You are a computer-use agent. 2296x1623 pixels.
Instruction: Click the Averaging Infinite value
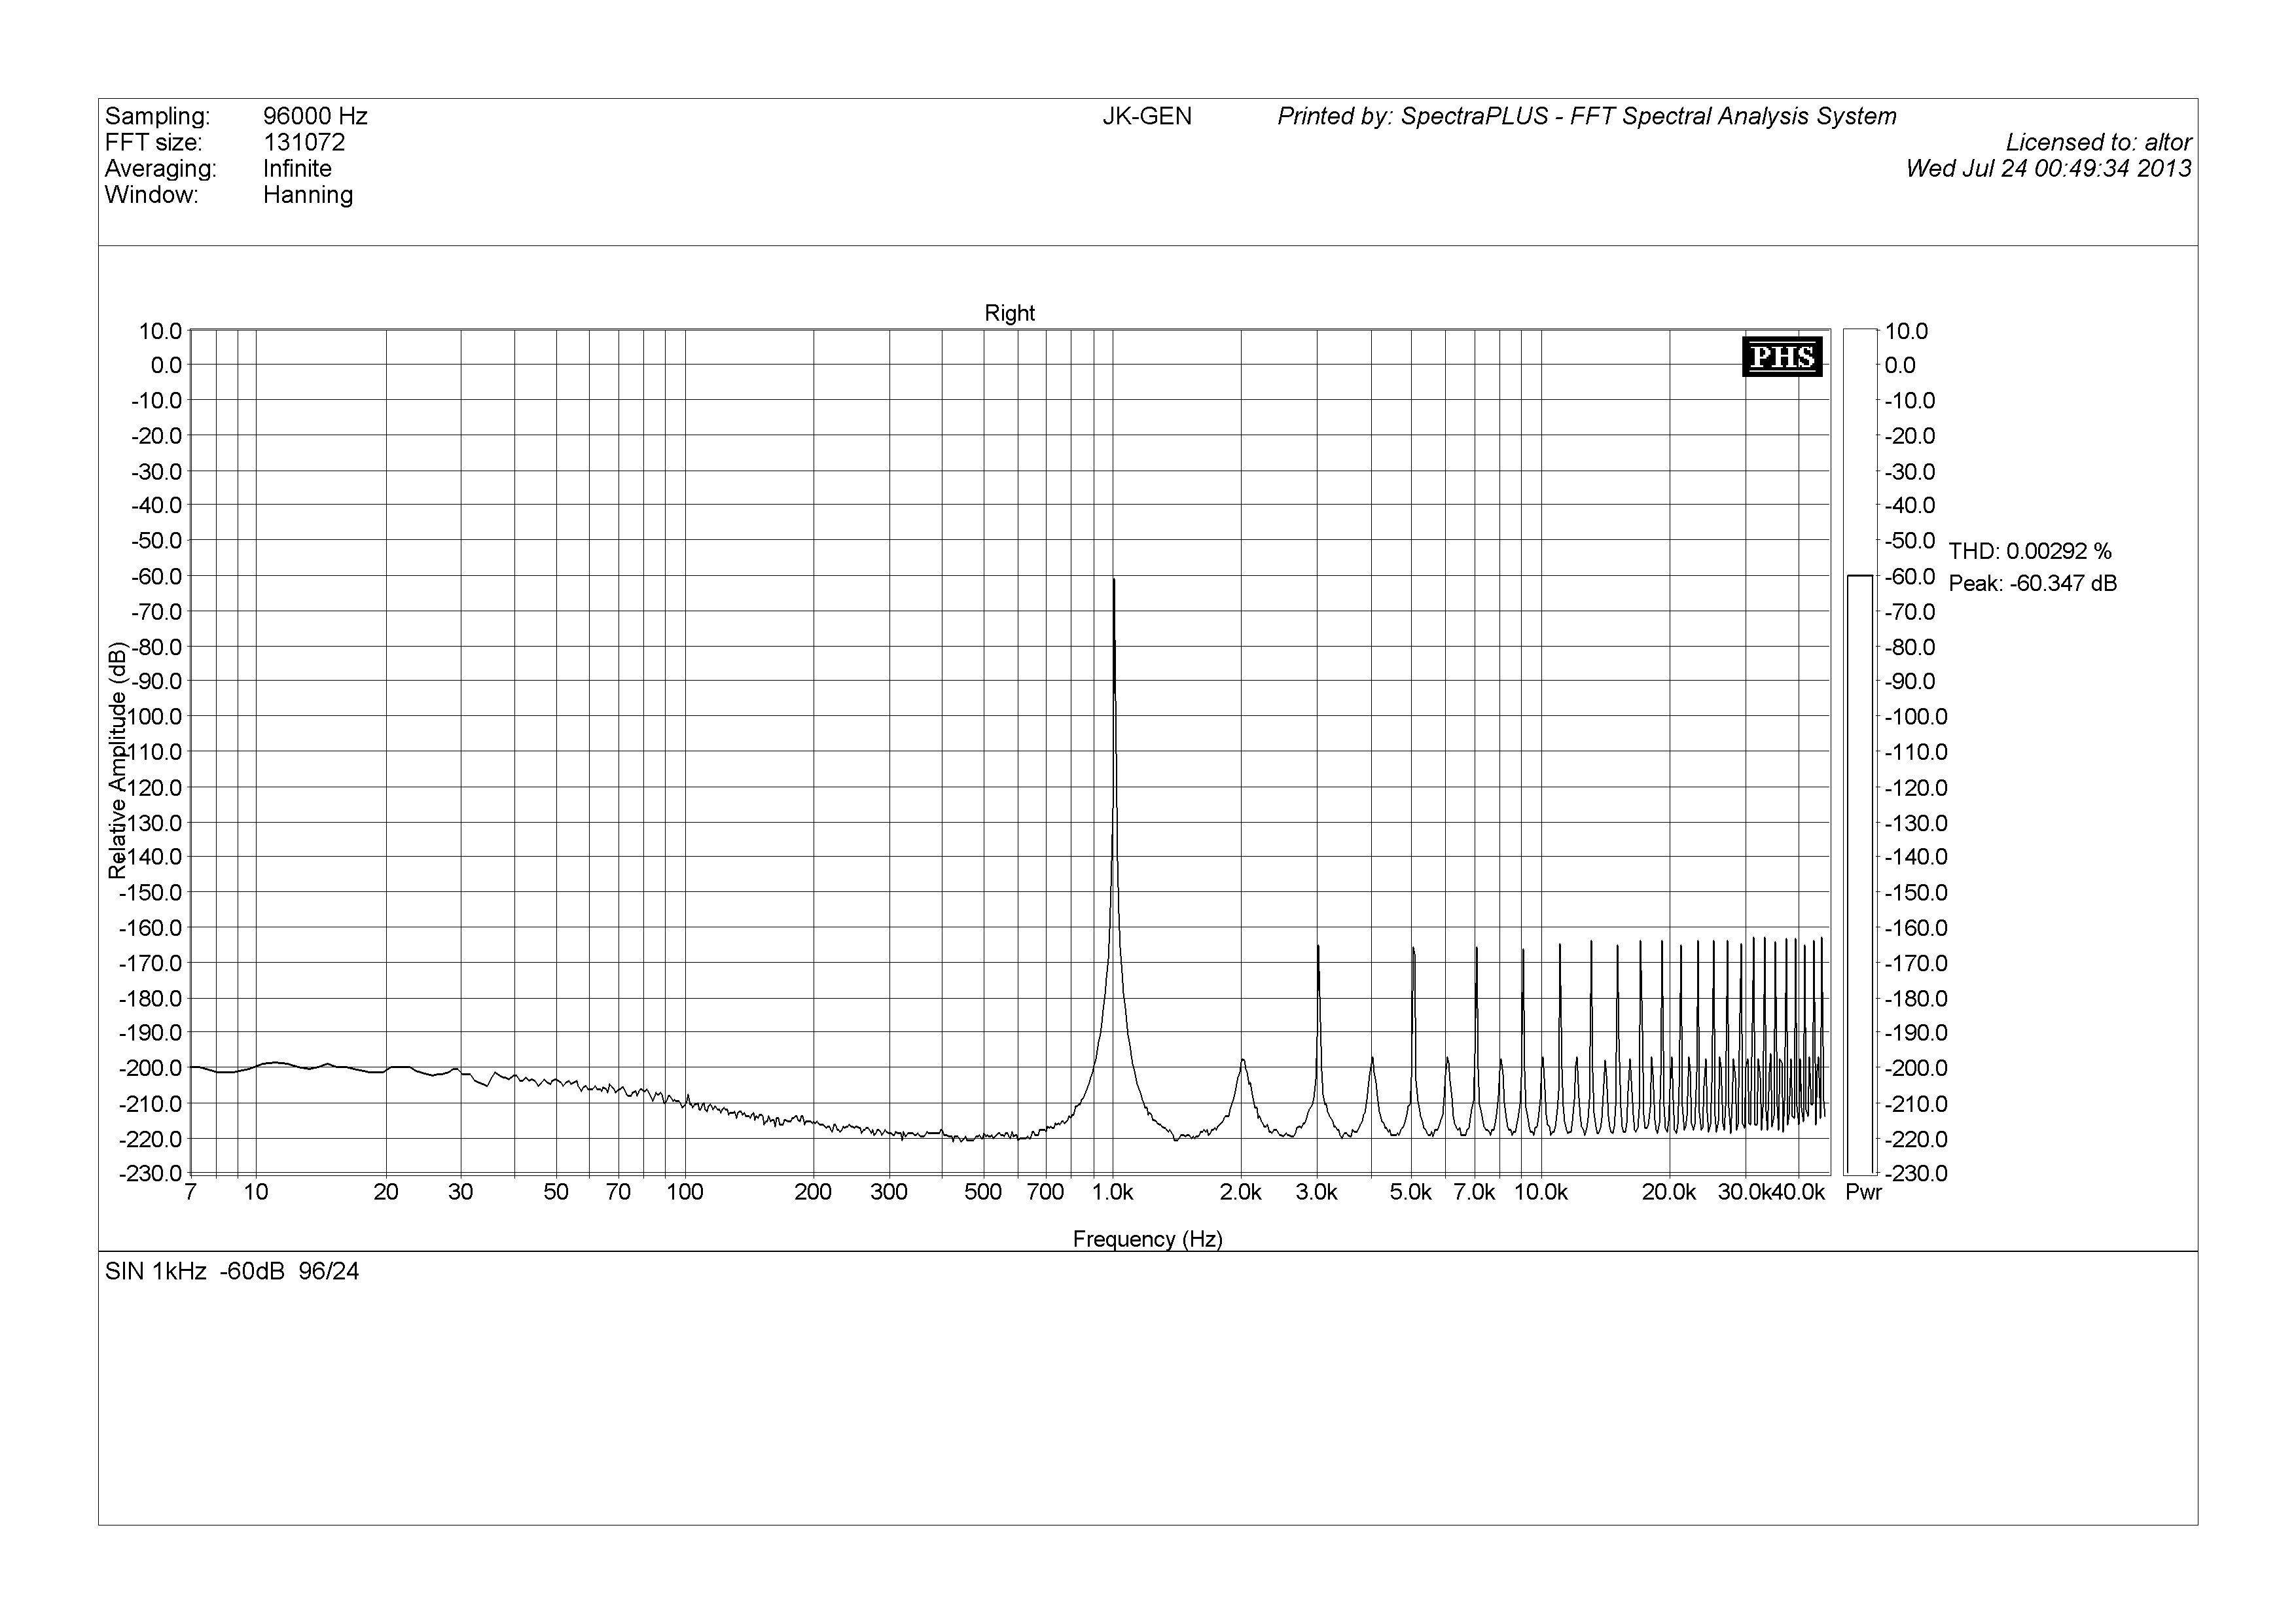tap(297, 168)
